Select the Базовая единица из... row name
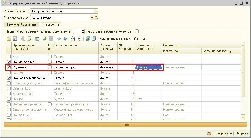The height and width of the screenshot is (138, 251). click(x=29, y=83)
